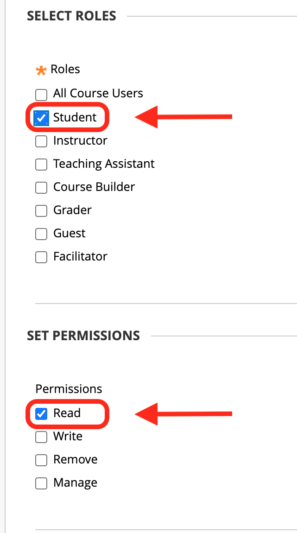297x533 pixels.
Task: Disable the Read permission checkbox
Action: coord(41,414)
